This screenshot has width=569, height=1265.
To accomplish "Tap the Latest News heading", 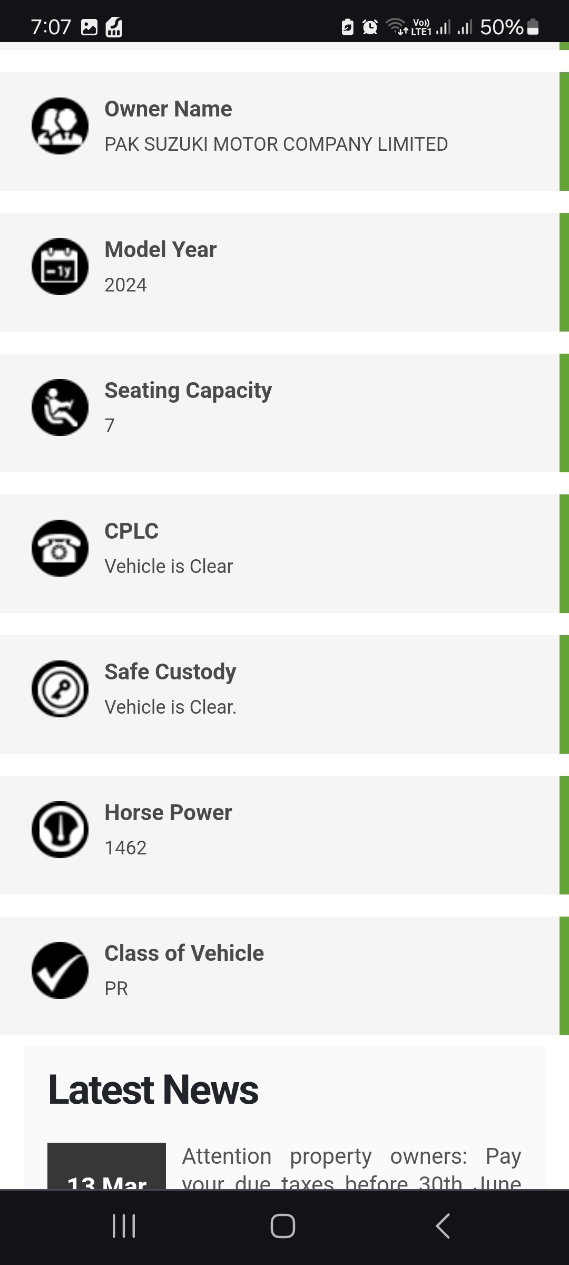I will click(153, 1090).
